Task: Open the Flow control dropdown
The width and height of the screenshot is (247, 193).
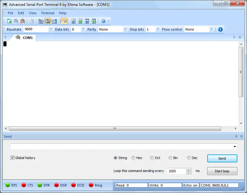Action: (212, 29)
